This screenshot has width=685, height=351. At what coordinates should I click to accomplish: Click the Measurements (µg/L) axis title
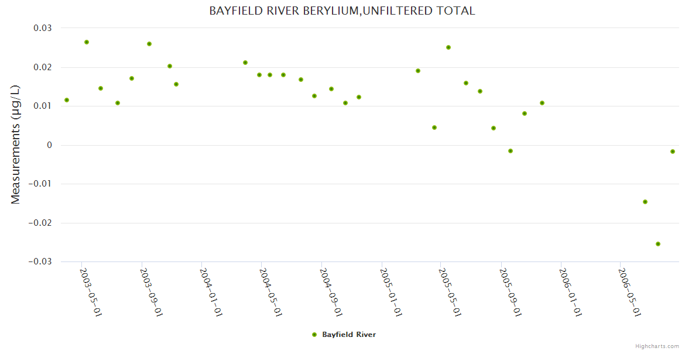tap(16, 144)
